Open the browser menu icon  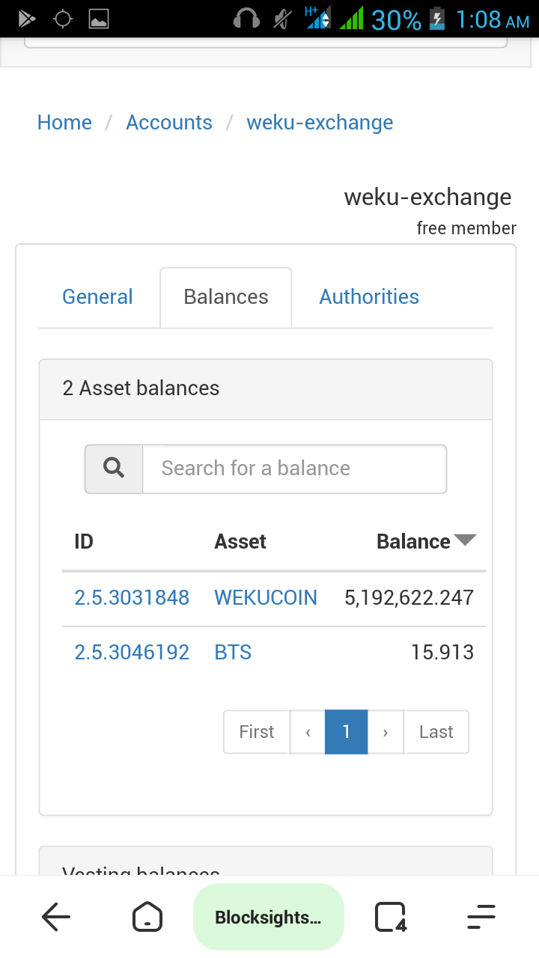tap(481, 917)
